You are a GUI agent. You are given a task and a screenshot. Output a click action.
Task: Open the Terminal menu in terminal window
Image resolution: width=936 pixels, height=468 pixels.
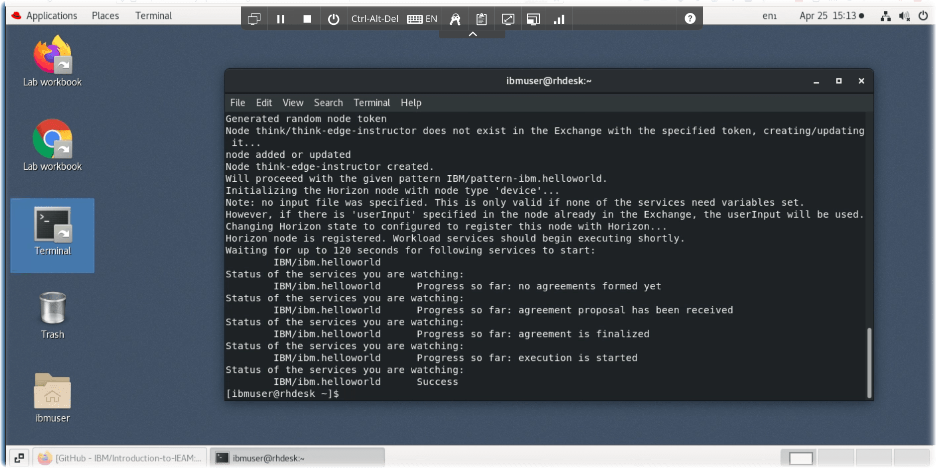pyautogui.click(x=372, y=103)
